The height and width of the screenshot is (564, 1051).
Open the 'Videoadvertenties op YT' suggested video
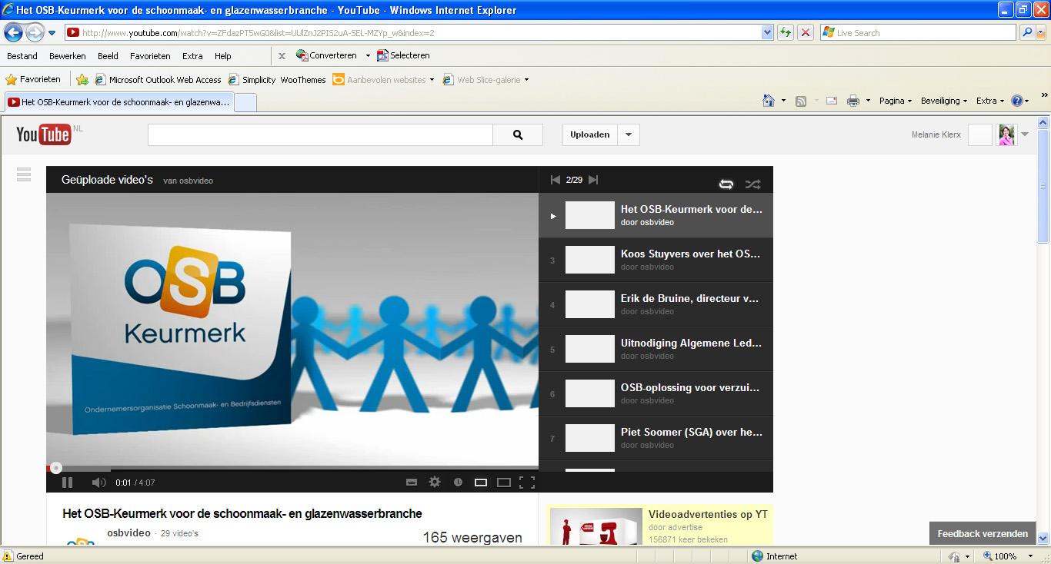tap(708, 514)
